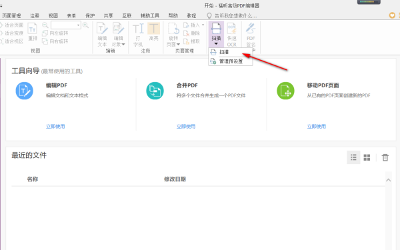Image resolution: width=400 pixels, height=250 pixels.
Task: Select the 高亮 highlight tool
Action: pyautogui.click(x=153, y=32)
